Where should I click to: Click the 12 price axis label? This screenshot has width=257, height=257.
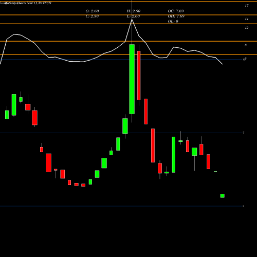tap(247, 28)
